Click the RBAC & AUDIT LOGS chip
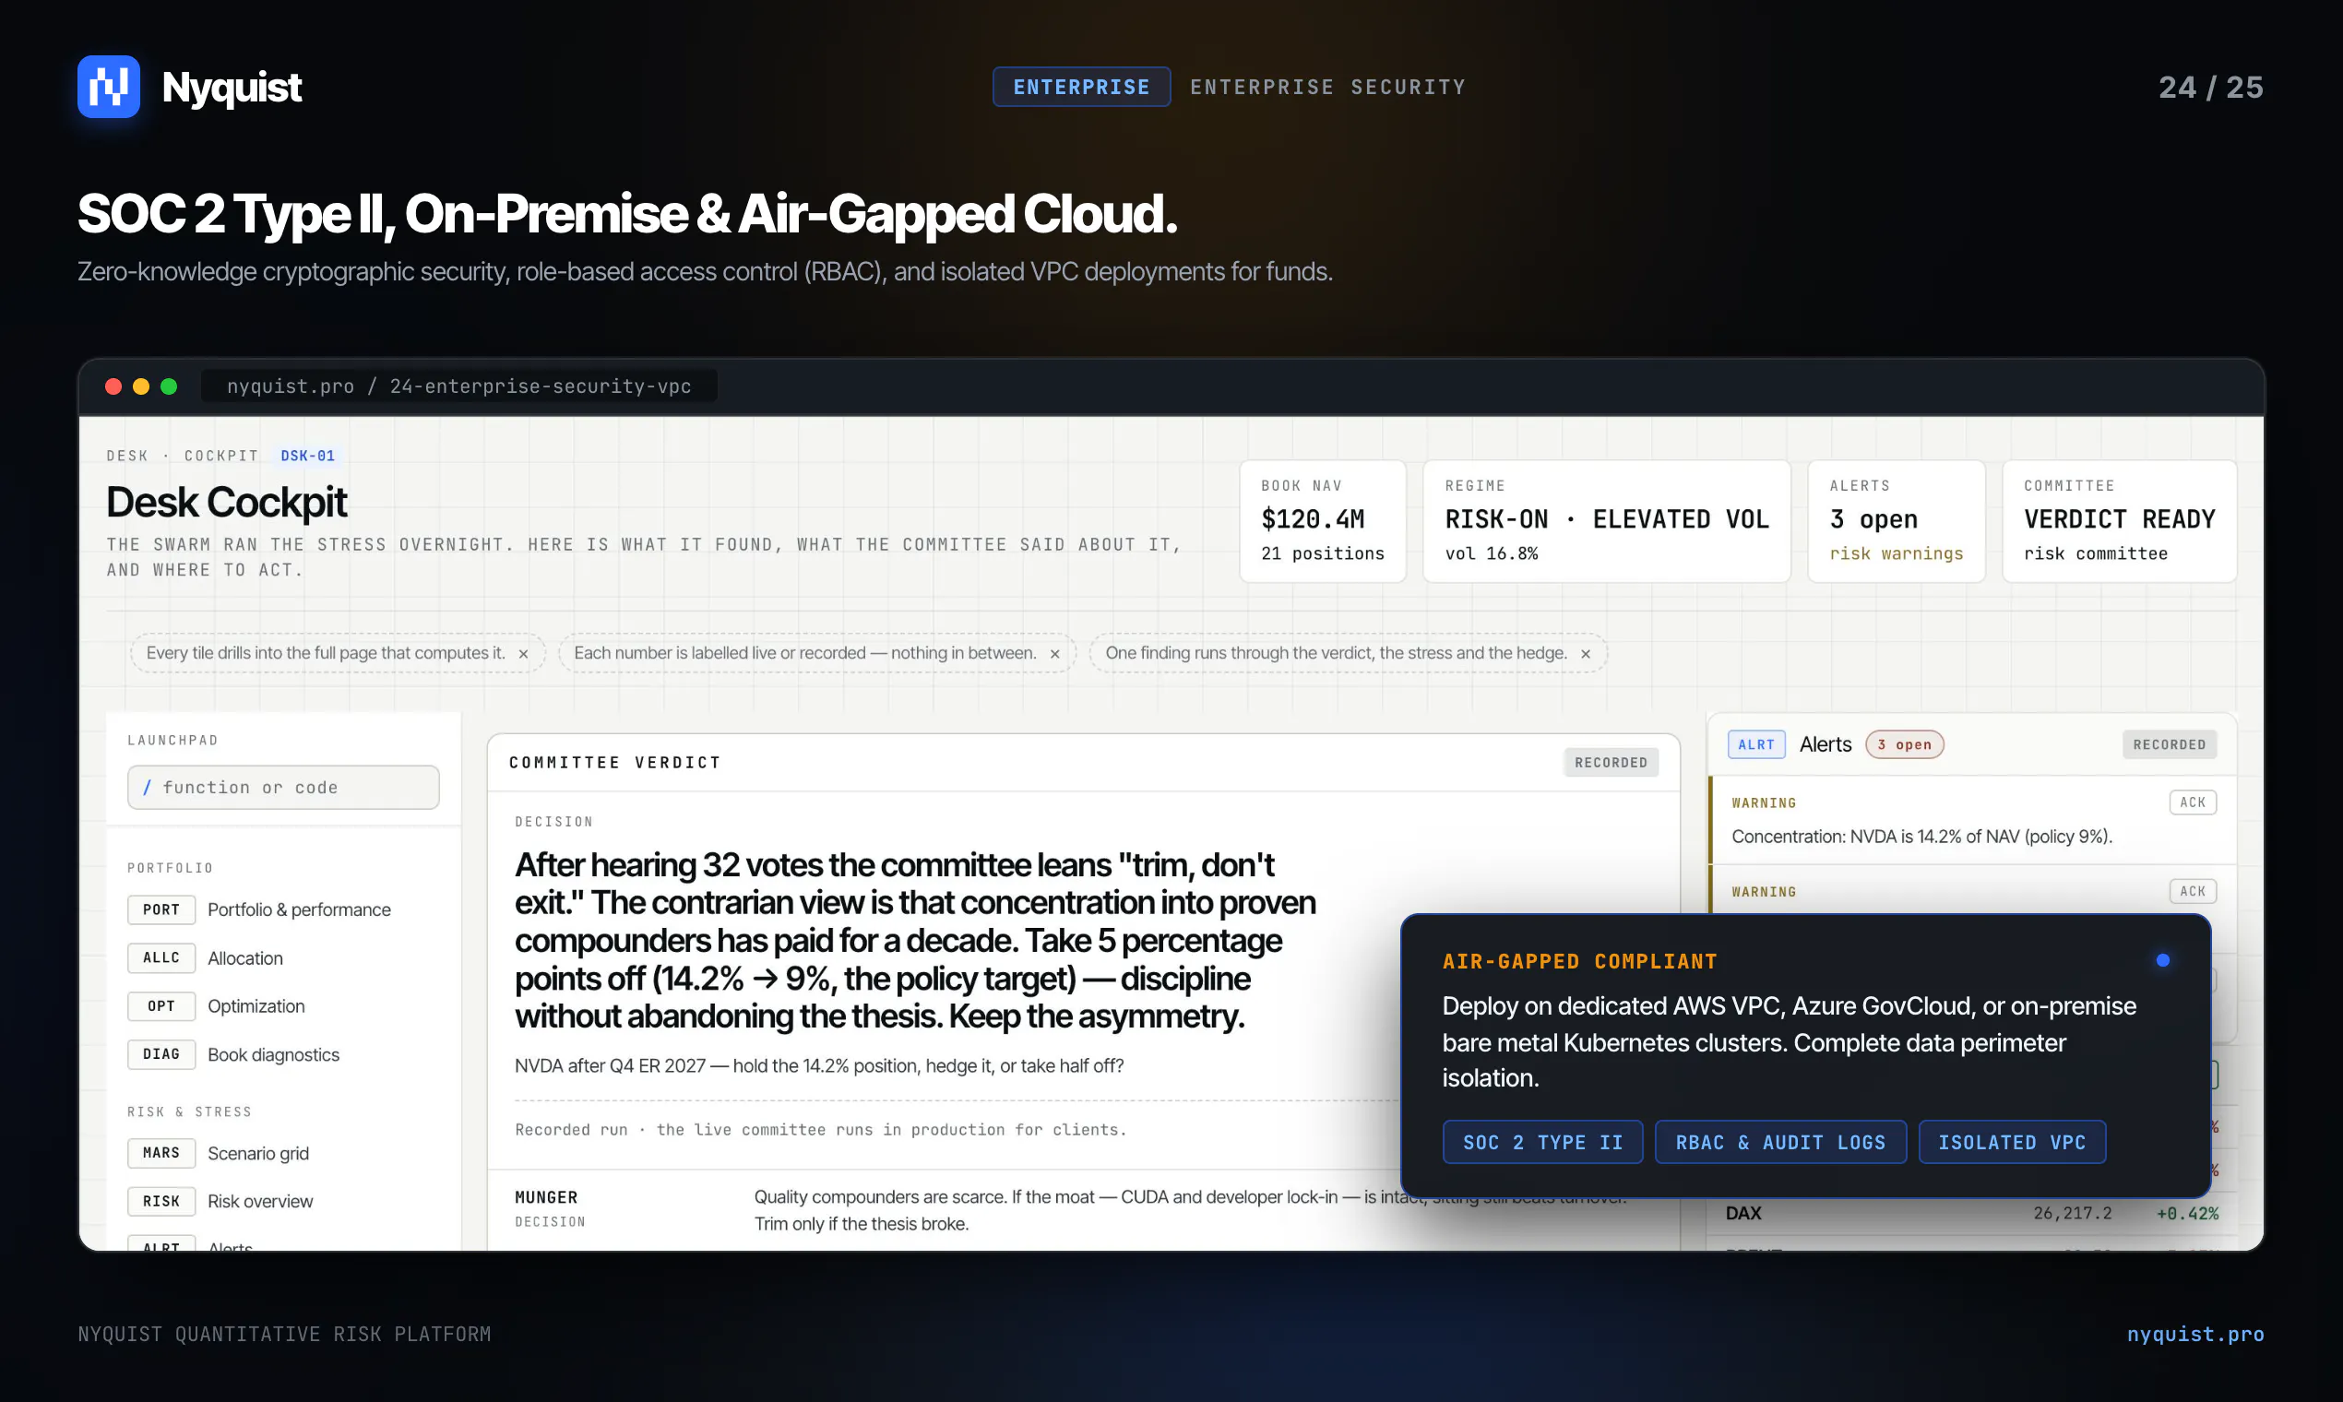2343x1402 pixels. 1781,1142
